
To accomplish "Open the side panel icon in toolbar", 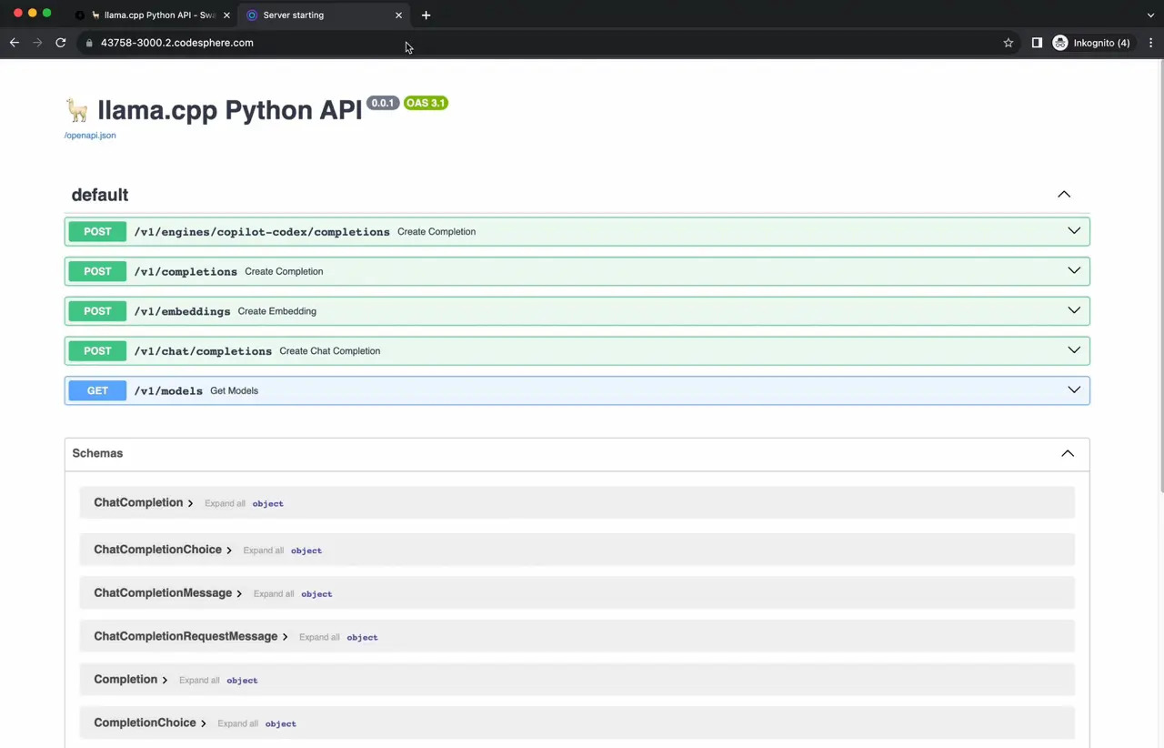I will [x=1037, y=43].
